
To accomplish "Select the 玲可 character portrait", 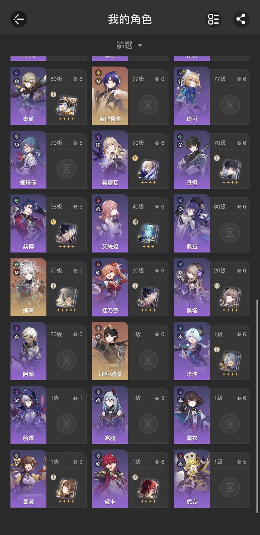I will point(192,96).
